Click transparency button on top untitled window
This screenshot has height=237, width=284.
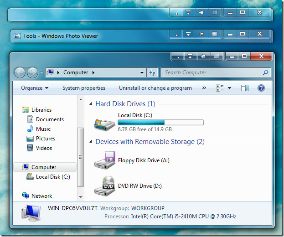point(215,12)
